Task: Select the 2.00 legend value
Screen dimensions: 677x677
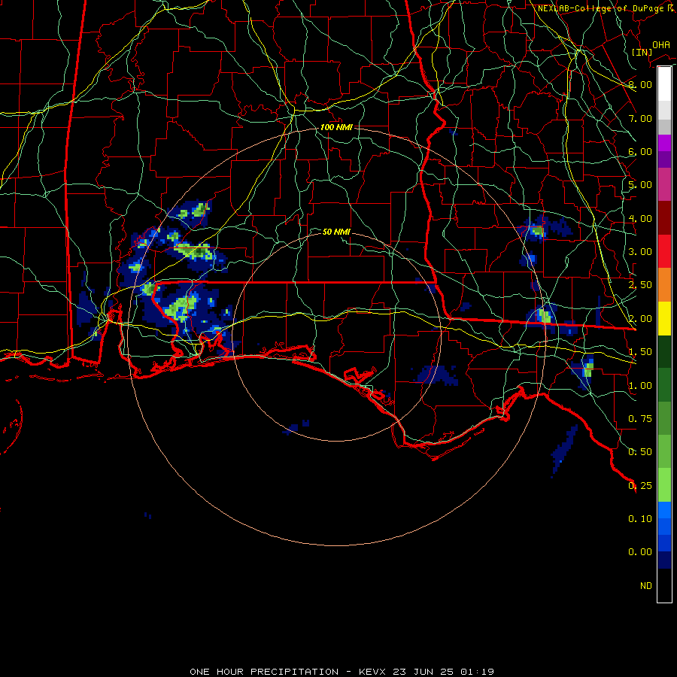Action: click(640, 319)
